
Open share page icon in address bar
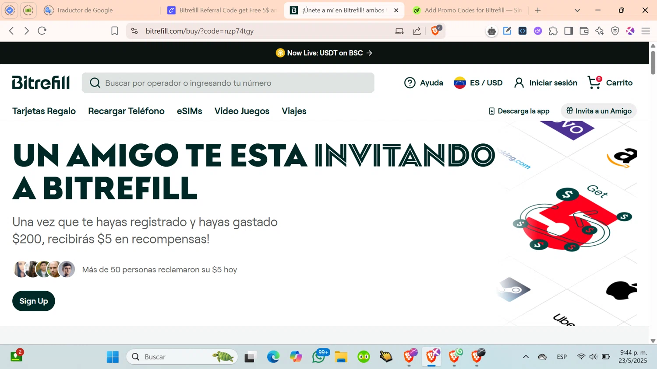coord(417,31)
